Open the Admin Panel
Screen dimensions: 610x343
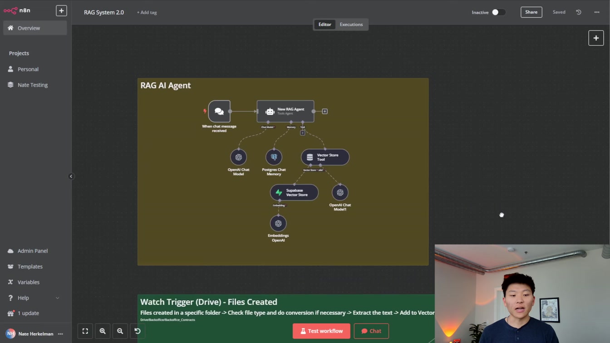[35, 251]
